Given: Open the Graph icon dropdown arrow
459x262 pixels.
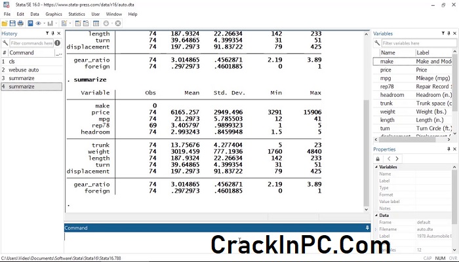Looking at the screenshot, I should (56, 24).
